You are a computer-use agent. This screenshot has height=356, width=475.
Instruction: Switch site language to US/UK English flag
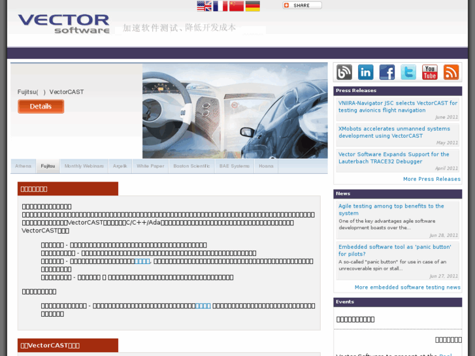pyautogui.click(x=204, y=6)
